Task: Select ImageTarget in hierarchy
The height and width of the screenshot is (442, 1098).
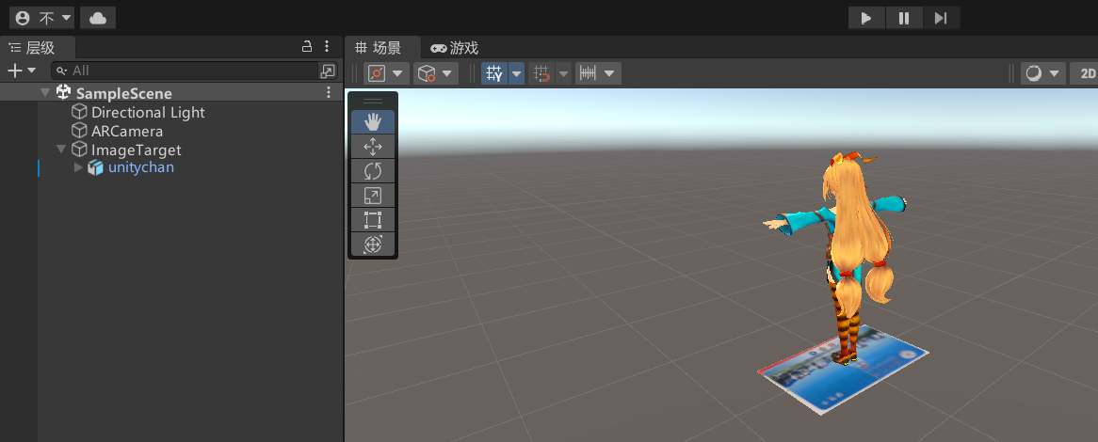Action: pos(136,150)
